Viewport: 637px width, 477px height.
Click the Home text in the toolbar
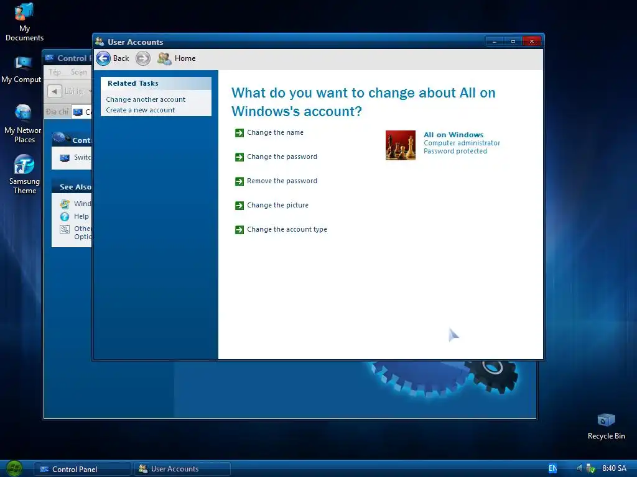185,58
